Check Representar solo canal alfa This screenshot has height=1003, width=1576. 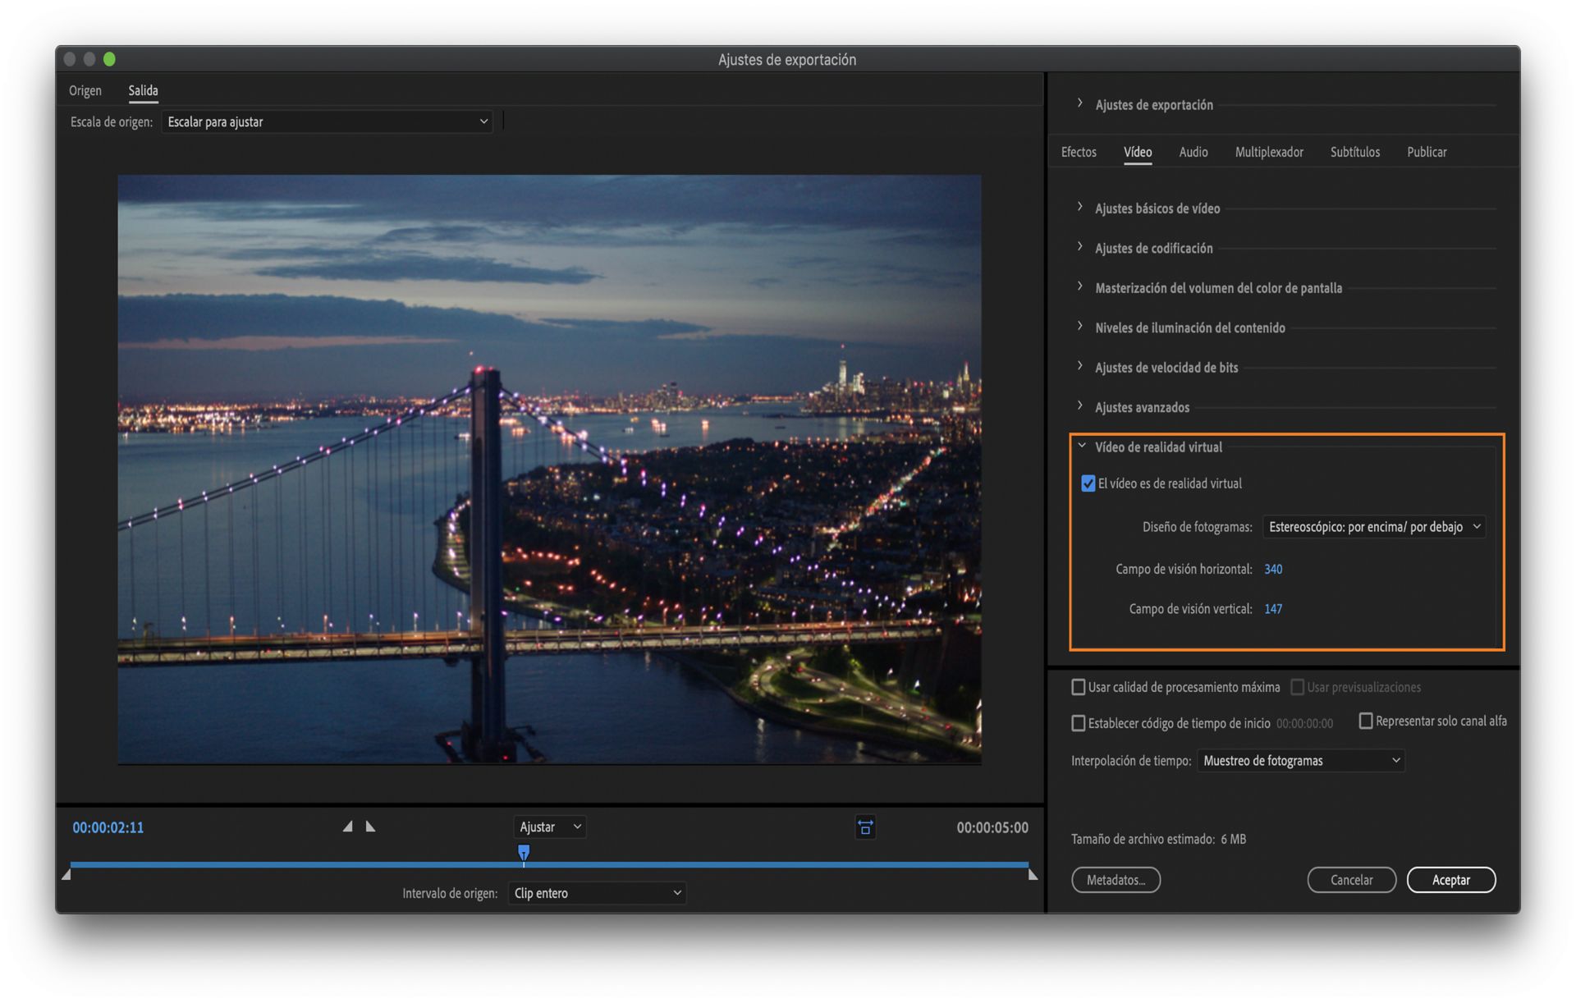1366,721
